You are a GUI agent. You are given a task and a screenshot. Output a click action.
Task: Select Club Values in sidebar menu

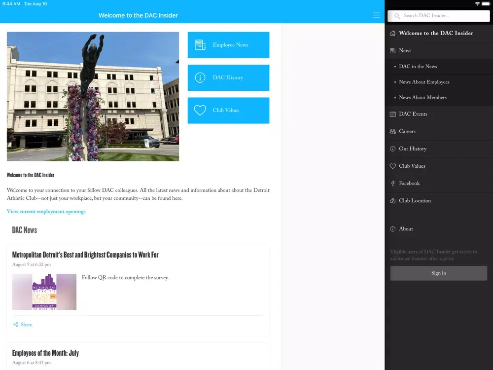click(x=439, y=166)
